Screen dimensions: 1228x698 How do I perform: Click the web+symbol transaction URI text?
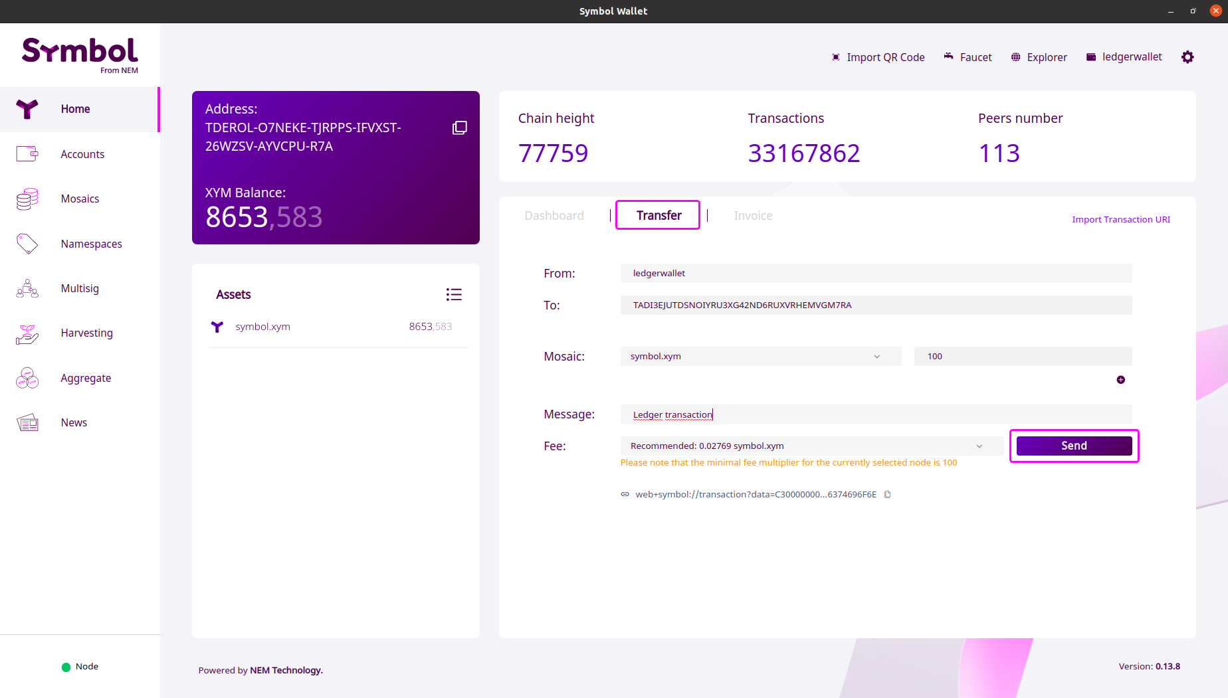point(756,494)
